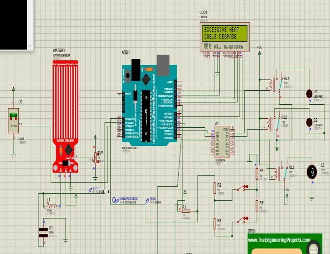The height and width of the screenshot is (254, 330).
Task: Click the LED-RED label beside D2
Action: point(318,125)
